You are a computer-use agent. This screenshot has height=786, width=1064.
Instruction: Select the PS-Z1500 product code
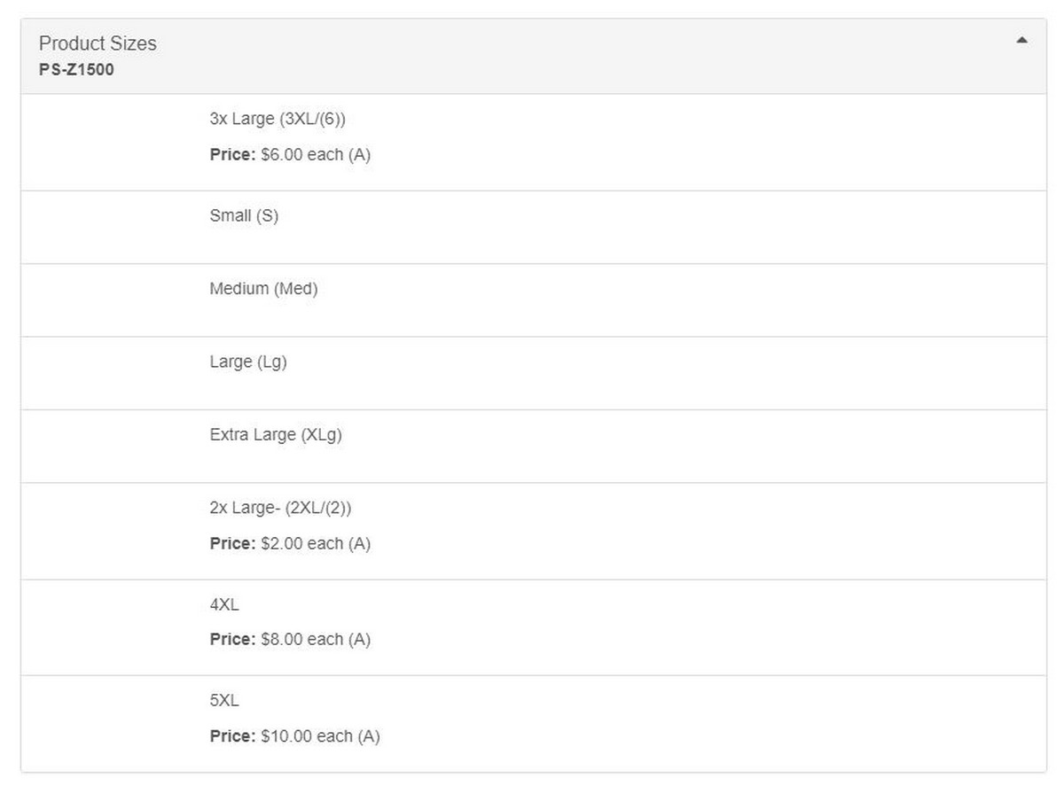(x=76, y=69)
